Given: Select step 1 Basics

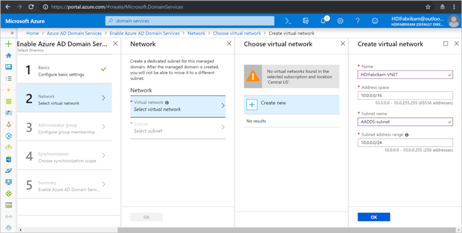Looking at the screenshot, I should click(x=64, y=71).
